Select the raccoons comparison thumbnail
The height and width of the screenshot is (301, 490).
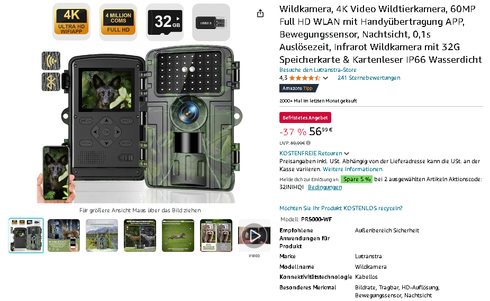pyautogui.click(x=216, y=236)
